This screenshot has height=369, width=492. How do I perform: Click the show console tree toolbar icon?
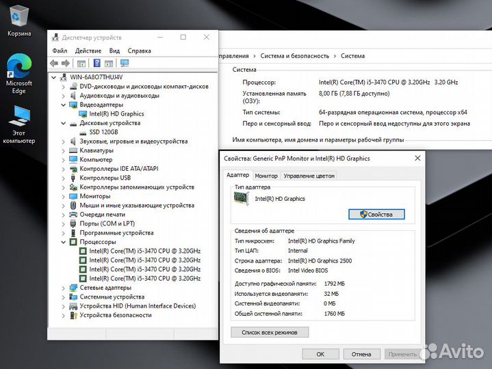click(x=81, y=64)
